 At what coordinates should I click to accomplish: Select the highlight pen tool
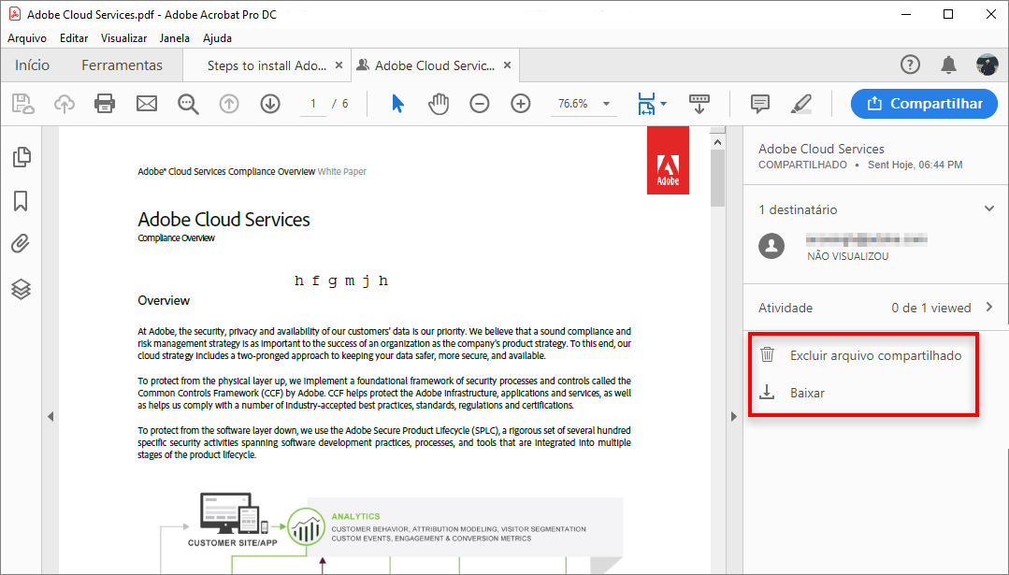[x=801, y=104]
